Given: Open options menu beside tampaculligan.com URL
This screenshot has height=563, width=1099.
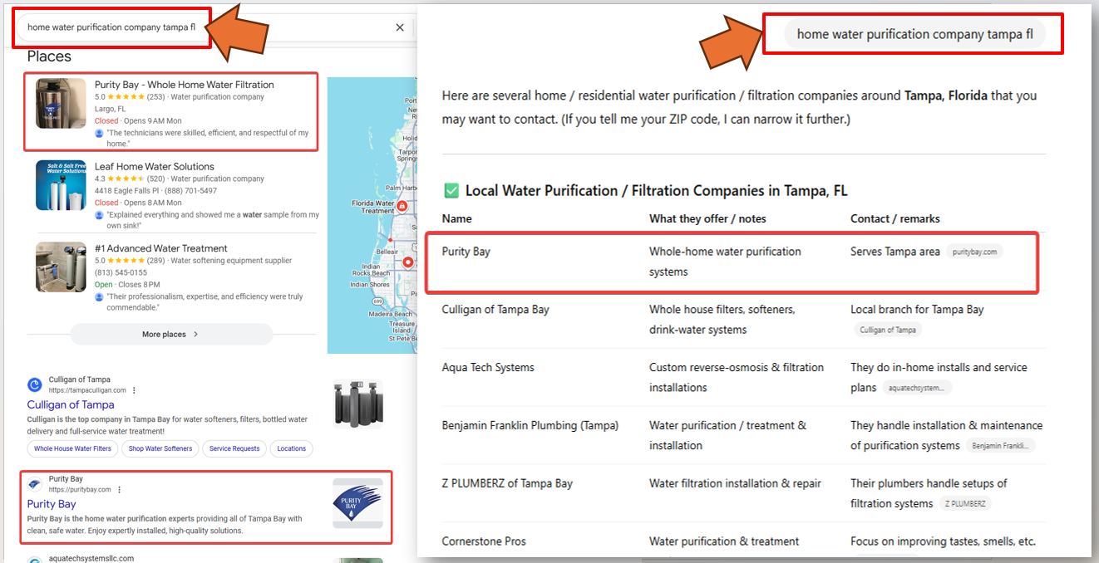Looking at the screenshot, I should click(134, 390).
